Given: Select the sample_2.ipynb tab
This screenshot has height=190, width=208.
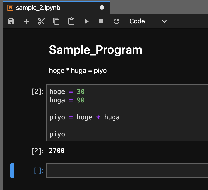Looking at the screenshot, I should coord(38,8).
